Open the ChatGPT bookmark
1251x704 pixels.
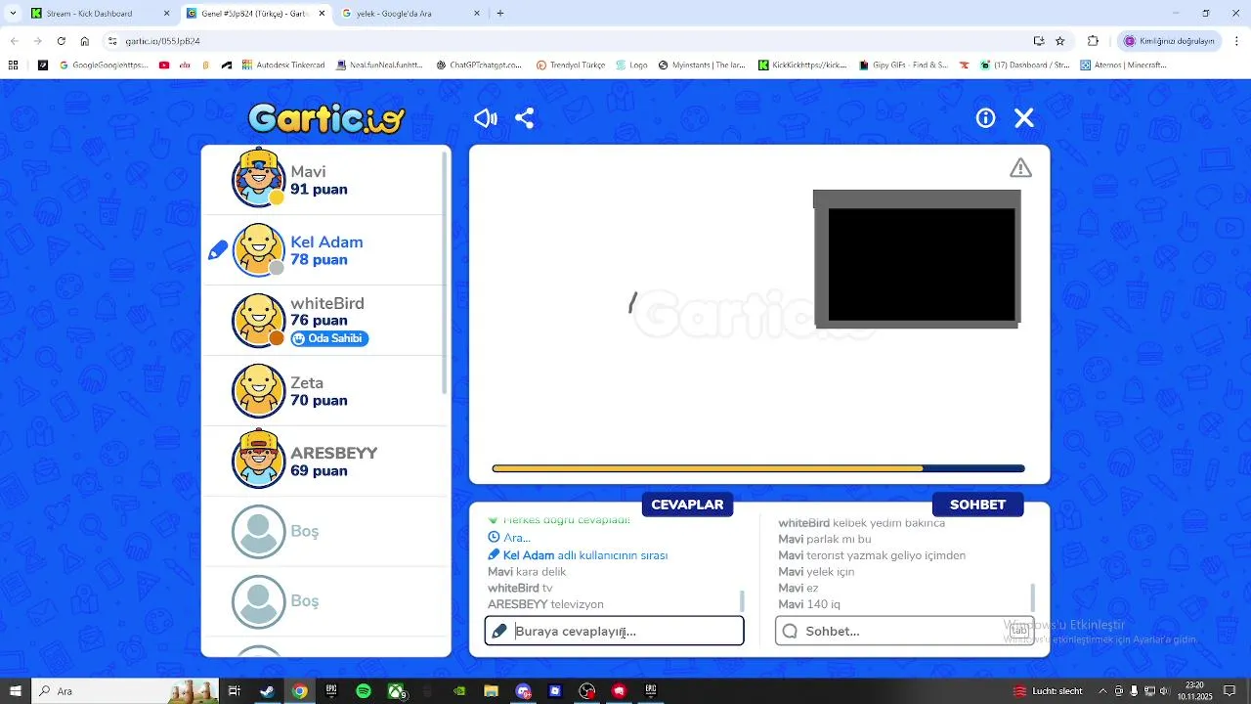479,66
